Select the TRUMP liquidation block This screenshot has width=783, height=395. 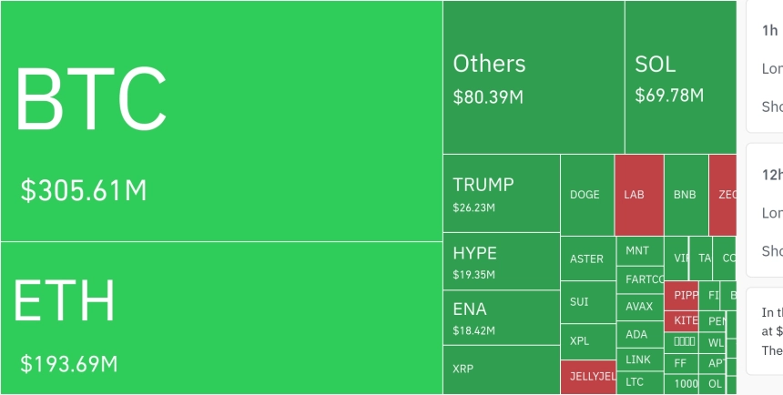[501, 194]
